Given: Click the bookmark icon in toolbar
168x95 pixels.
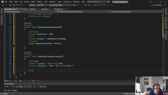Looking at the screenshot, I should coord(104,5).
